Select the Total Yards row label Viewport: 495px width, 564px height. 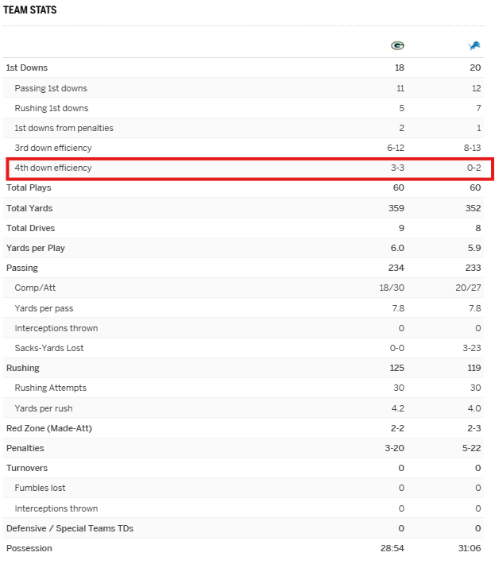[29, 208]
